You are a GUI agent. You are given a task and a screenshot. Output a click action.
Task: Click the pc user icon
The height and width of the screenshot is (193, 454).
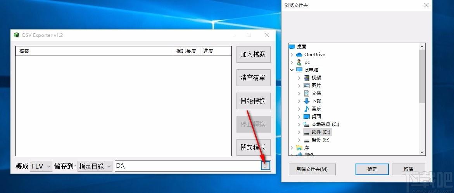click(x=299, y=62)
